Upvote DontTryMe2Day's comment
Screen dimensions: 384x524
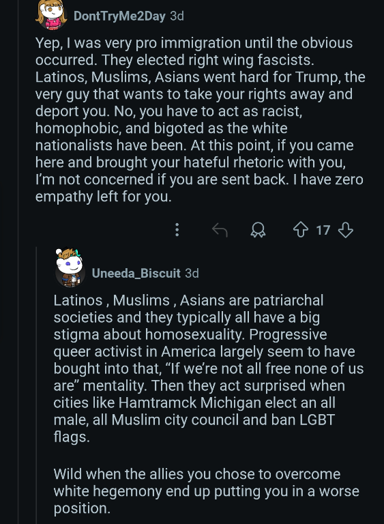tap(301, 230)
